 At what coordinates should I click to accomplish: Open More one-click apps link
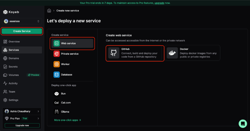67,120
